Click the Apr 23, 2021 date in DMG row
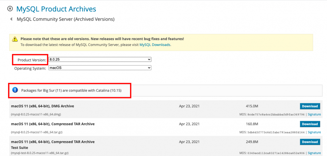Image resolution: width=327 pixels, height=156 pixels. 189,106
